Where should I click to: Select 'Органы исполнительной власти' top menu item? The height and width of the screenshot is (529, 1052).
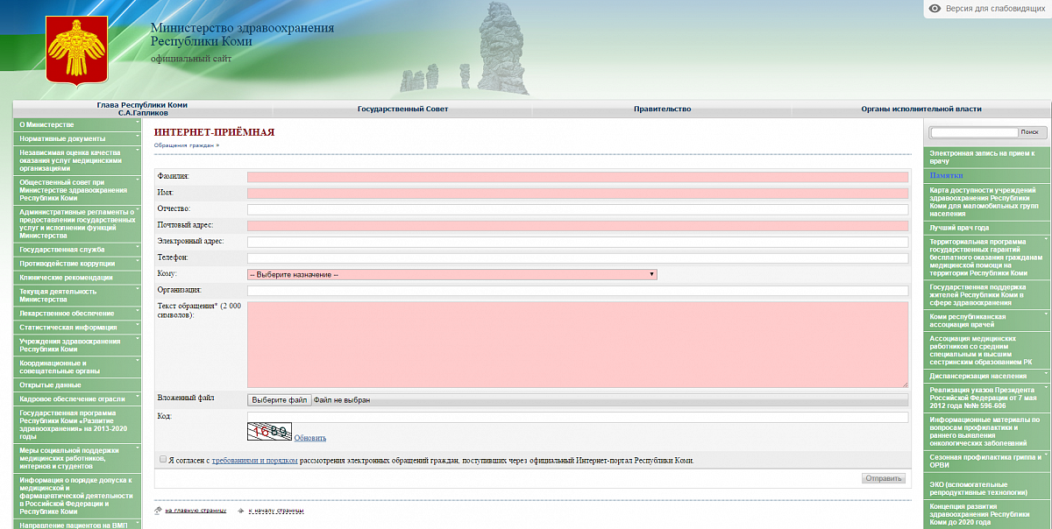click(x=920, y=109)
